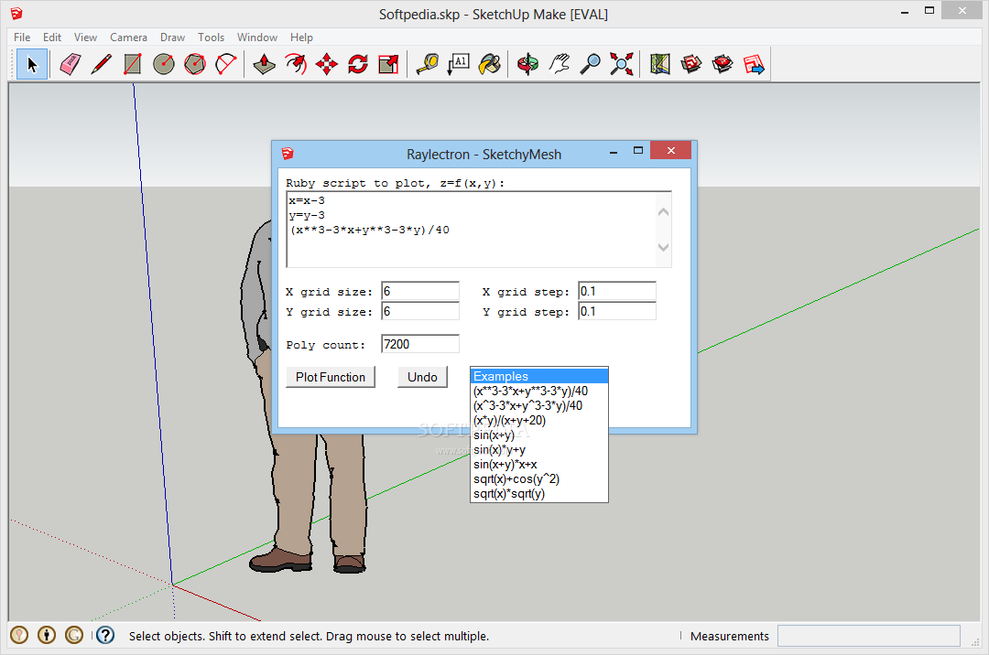Click the credits person status icon
The width and height of the screenshot is (989, 655).
47,635
